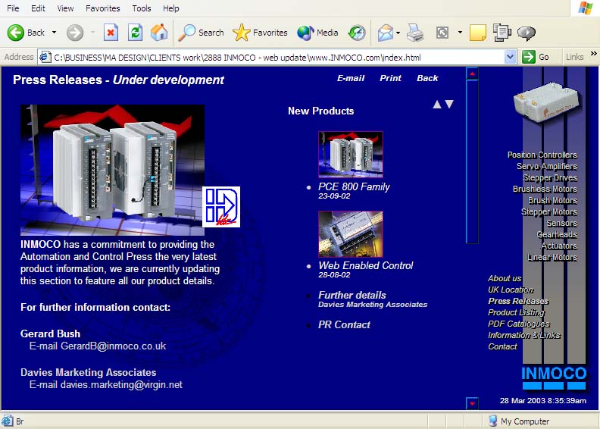Expand the Address bar dropdown
Viewport: 600px width, 429px height.
(510, 58)
